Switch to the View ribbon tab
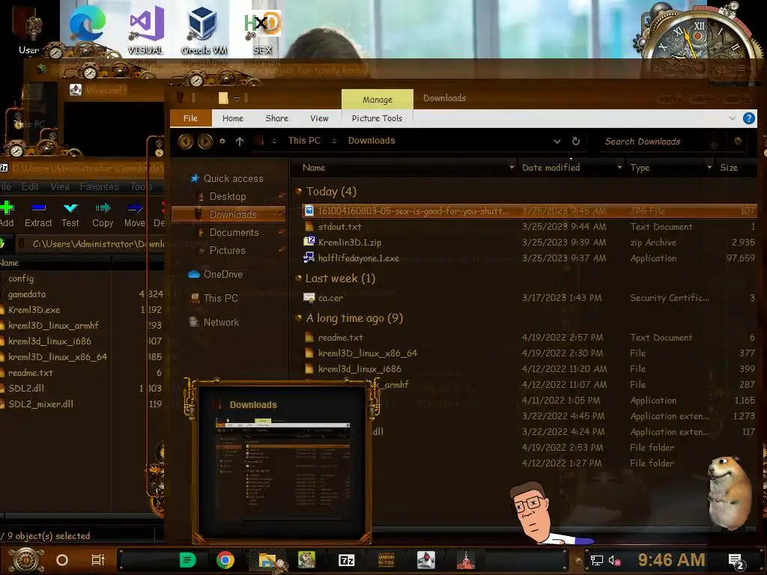This screenshot has height=575, width=767. click(319, 118)
